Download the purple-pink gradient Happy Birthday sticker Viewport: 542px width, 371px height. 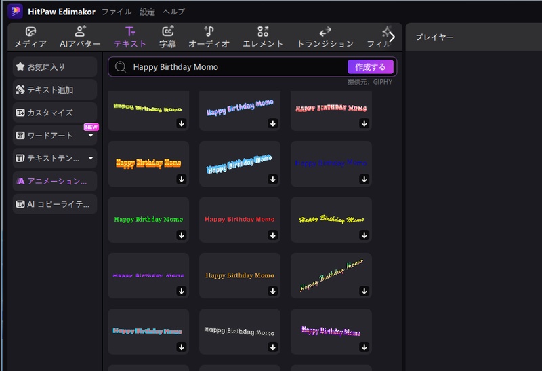[x=364, y=347]
